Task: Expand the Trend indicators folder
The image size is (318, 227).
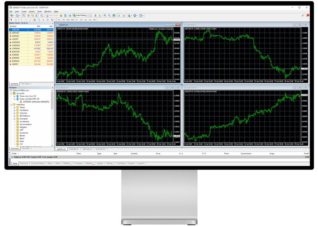Action: click(x=14, y=108)
